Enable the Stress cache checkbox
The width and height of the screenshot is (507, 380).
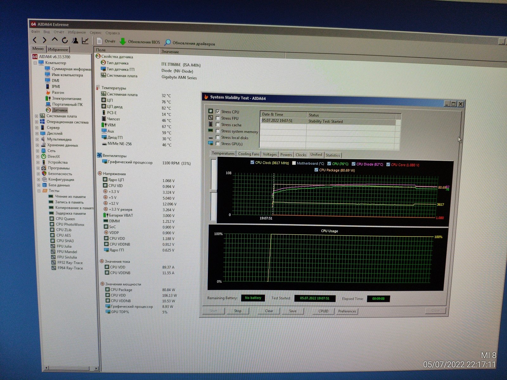click(x=218, y=124)
